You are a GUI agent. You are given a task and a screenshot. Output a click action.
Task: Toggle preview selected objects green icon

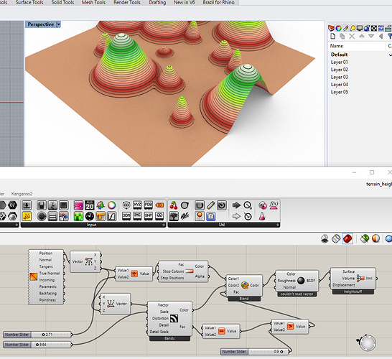tap(365, 239)
